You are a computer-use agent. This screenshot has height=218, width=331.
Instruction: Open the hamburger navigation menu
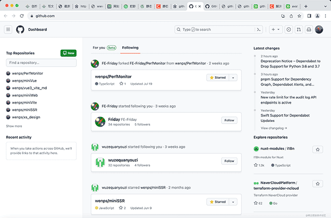coord(8,29)
